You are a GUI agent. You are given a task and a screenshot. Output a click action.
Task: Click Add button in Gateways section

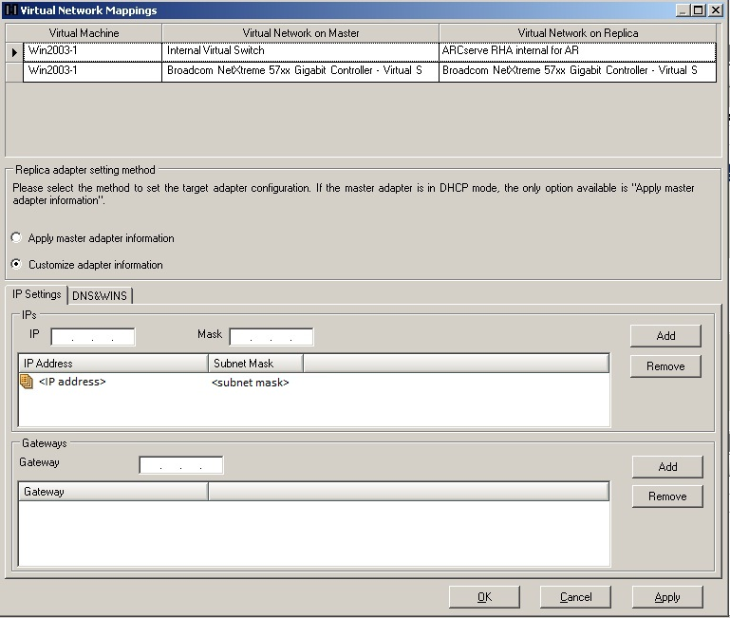667,466
